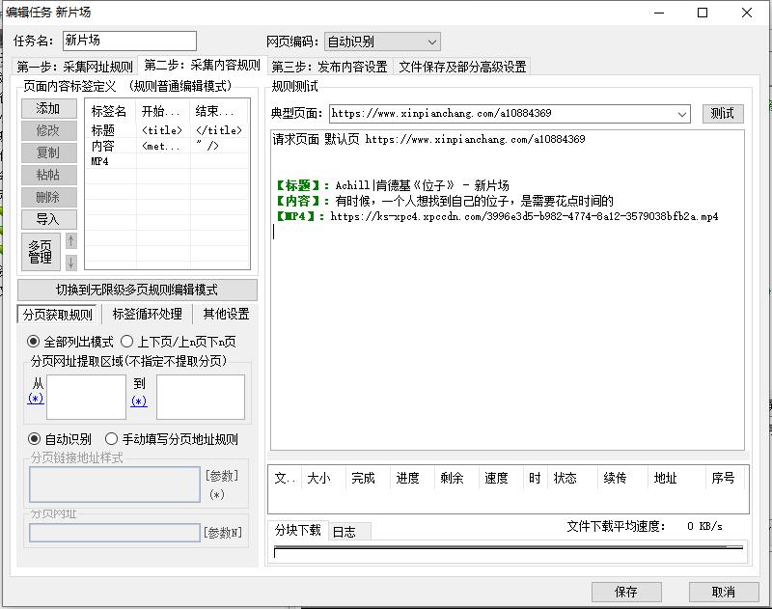Screen dimensions: 772x609
Task: Click 切换到无限级多页规则编辑模式 button
Action: [136, 290]
